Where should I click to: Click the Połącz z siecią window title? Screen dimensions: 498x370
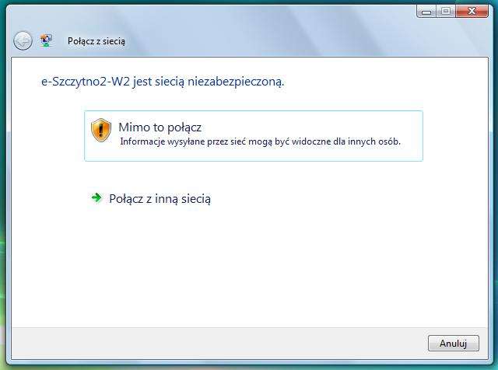click(96, 41)
